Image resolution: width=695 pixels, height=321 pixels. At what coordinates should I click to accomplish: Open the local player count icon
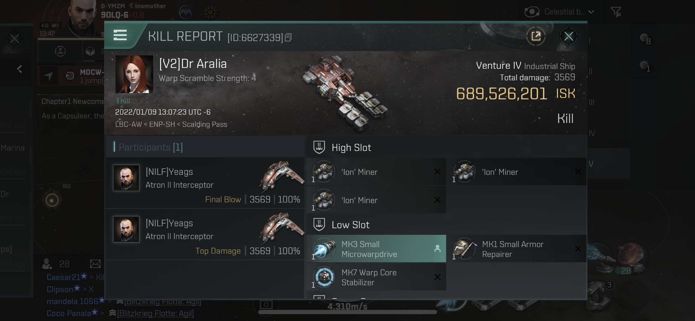(47, 264)
